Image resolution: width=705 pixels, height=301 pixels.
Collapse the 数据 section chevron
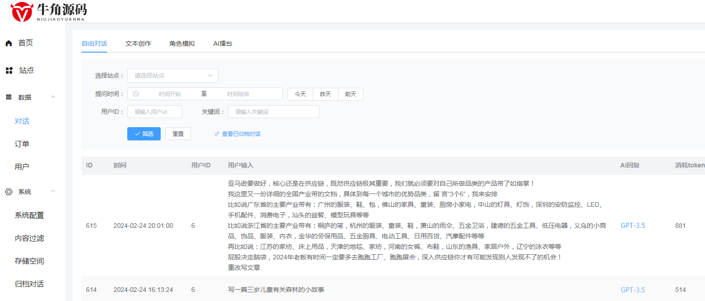coord(53,97)
